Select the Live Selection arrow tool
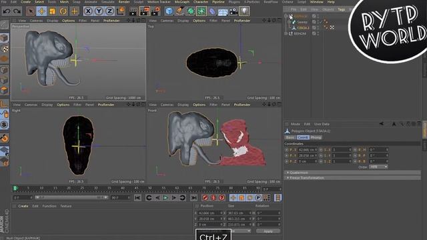427x240 pixels. [x=31, y=11]
